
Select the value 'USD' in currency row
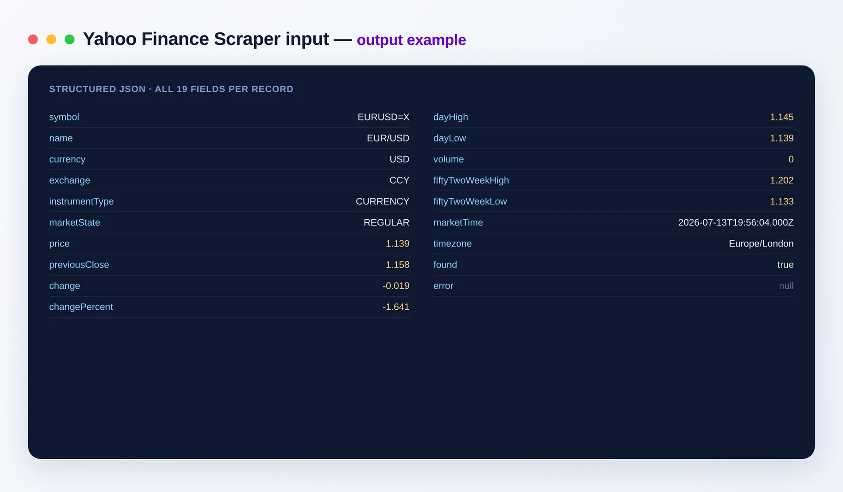coord(399,159)
